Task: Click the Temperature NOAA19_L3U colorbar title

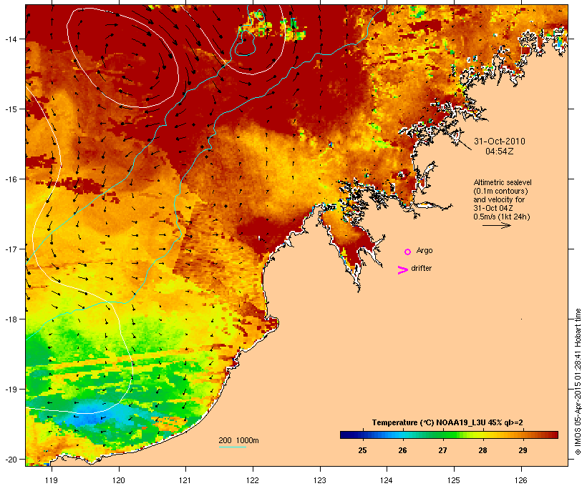Action: pyautogui.click(x=447, y=422)
